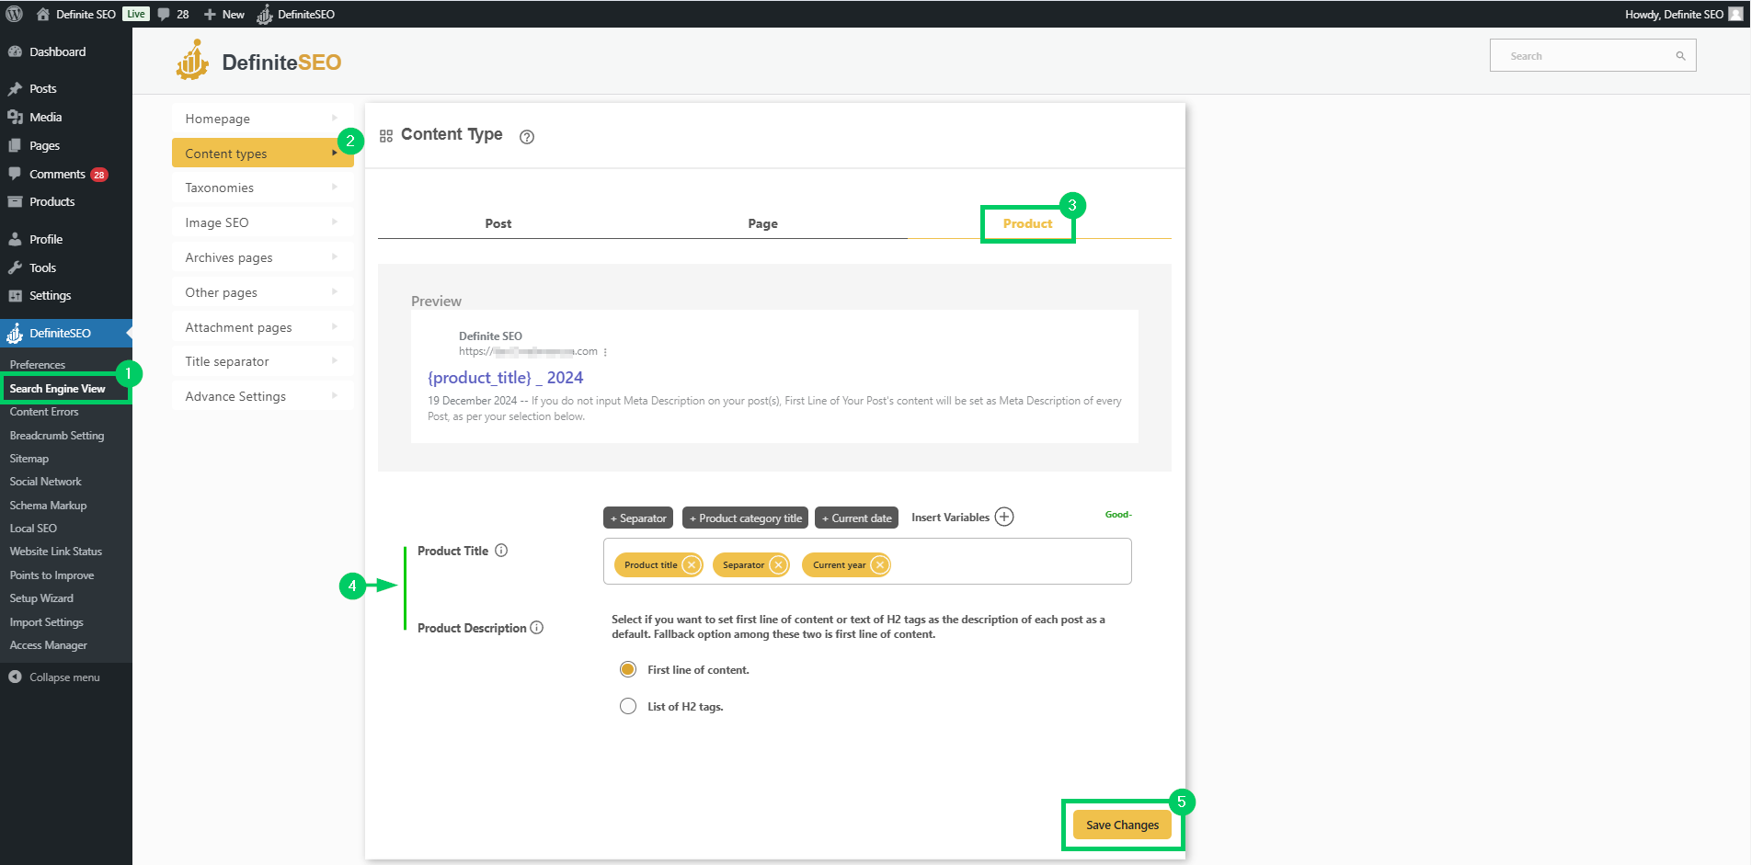Screen dimensions: 1751x865
Task: Click the search magnifier icon
Action: coord(1680,56)
